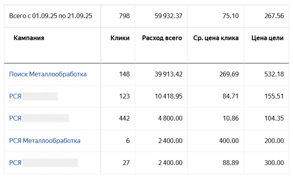
Task: Sort by the Ср. цена клика header
Action: pos(216,38)
